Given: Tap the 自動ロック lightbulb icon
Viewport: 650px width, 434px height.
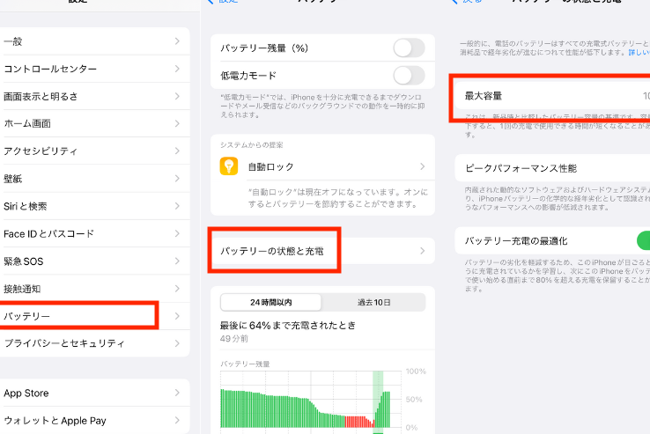Looking at the screenshot, I should pos(229,166).
